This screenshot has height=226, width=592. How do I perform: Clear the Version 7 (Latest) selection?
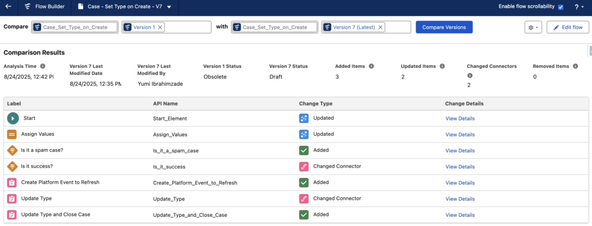point(380,27)
